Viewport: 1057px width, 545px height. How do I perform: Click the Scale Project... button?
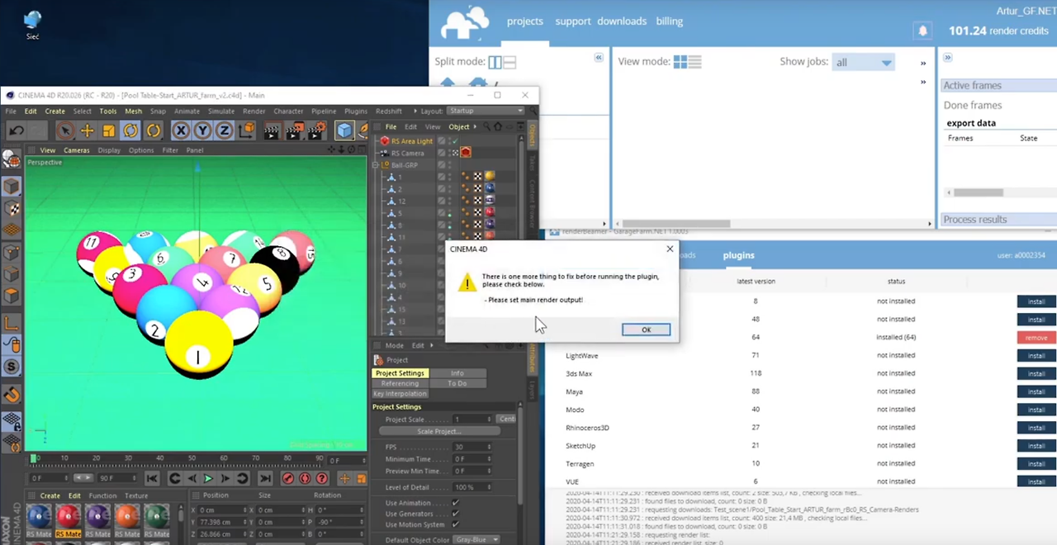pyautogui.click(x=439, y=431)
